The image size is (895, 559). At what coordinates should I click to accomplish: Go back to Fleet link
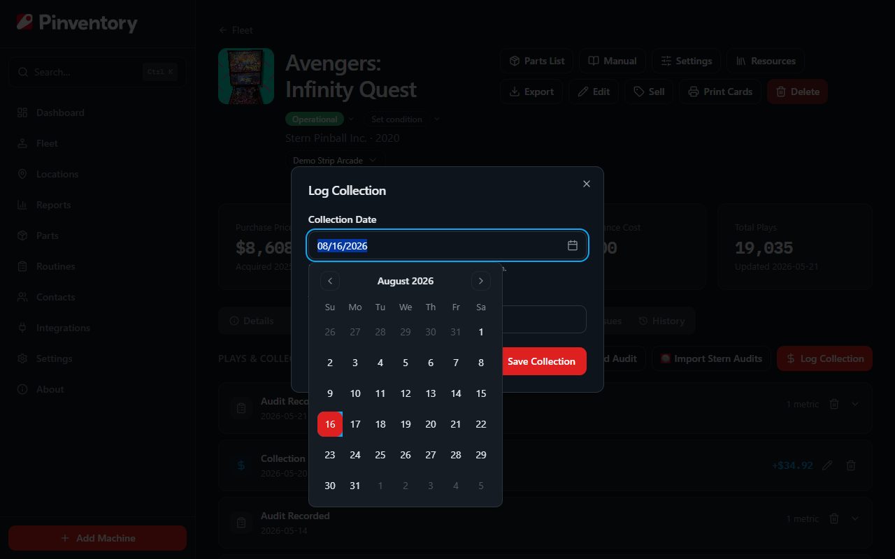point(236,30)
